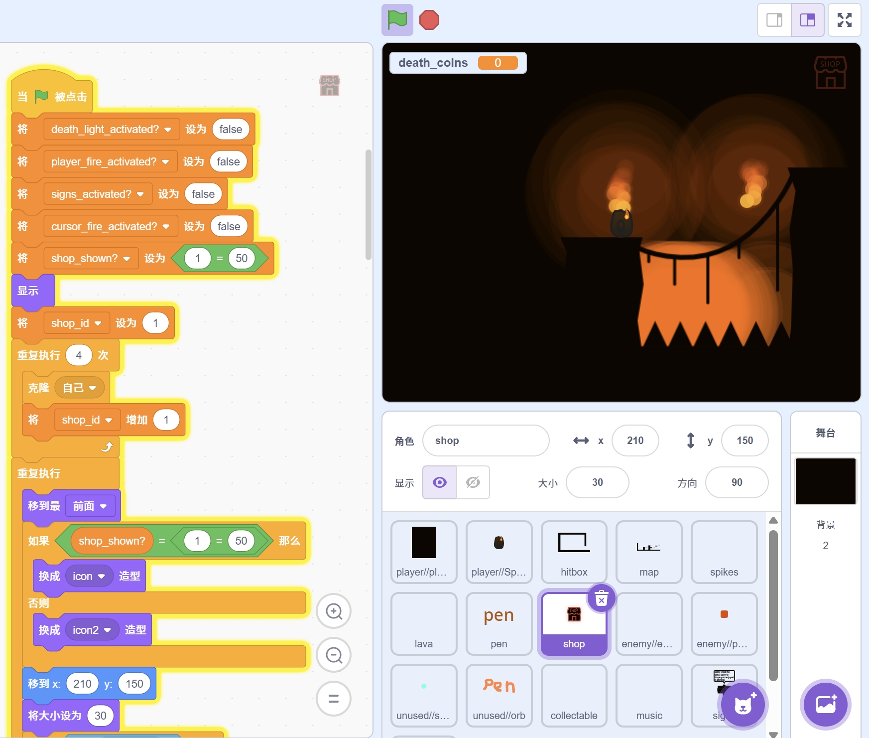Open the death_light_activated? variable dropdown
Screen dimensions: 869x738
[168, 130]
